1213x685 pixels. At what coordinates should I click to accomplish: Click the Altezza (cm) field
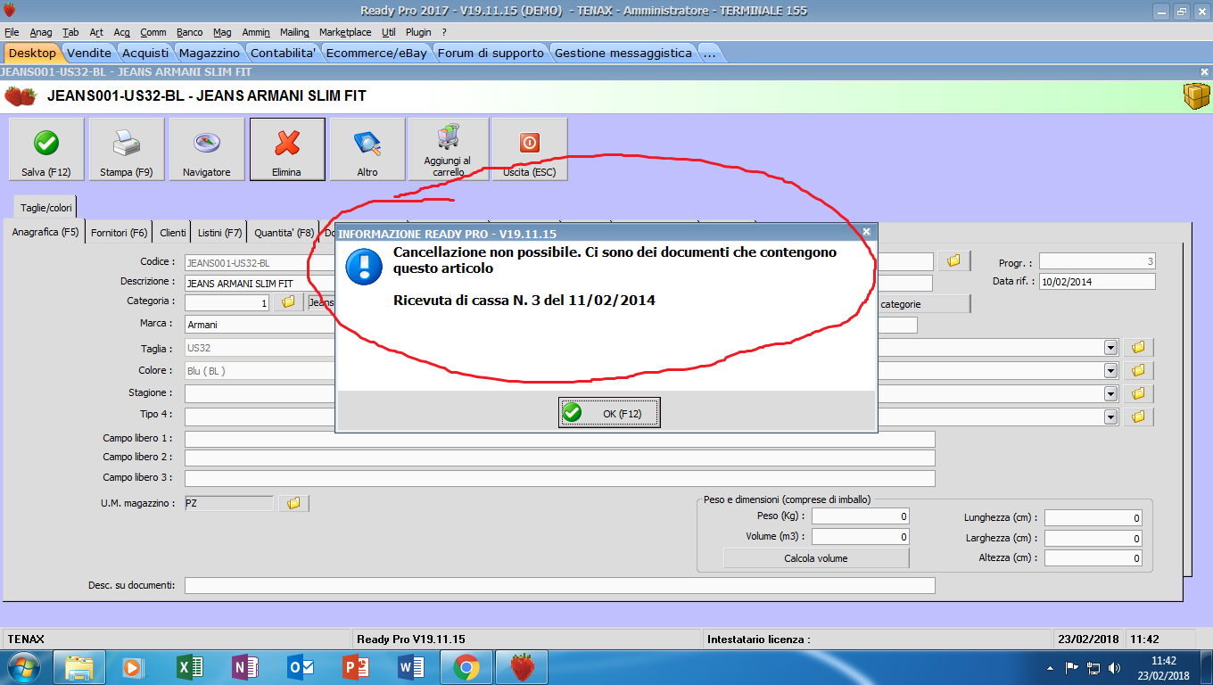(1093, 558)
